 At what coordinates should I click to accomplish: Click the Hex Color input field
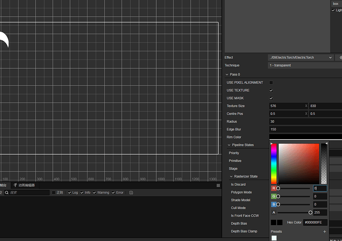click(x=315, y=223)
